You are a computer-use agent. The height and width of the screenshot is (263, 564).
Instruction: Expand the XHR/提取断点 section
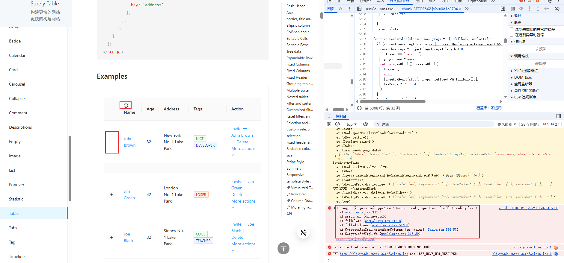[x=526, y=71]
